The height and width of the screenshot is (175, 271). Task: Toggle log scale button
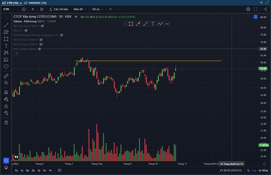[254, 171]
